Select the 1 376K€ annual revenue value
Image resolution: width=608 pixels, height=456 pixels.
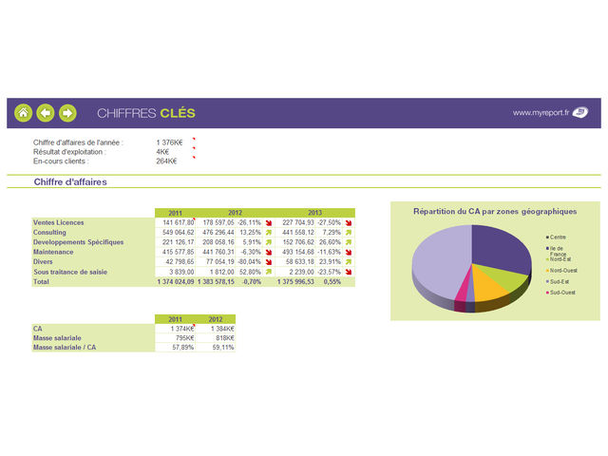[x=169, y=142]
